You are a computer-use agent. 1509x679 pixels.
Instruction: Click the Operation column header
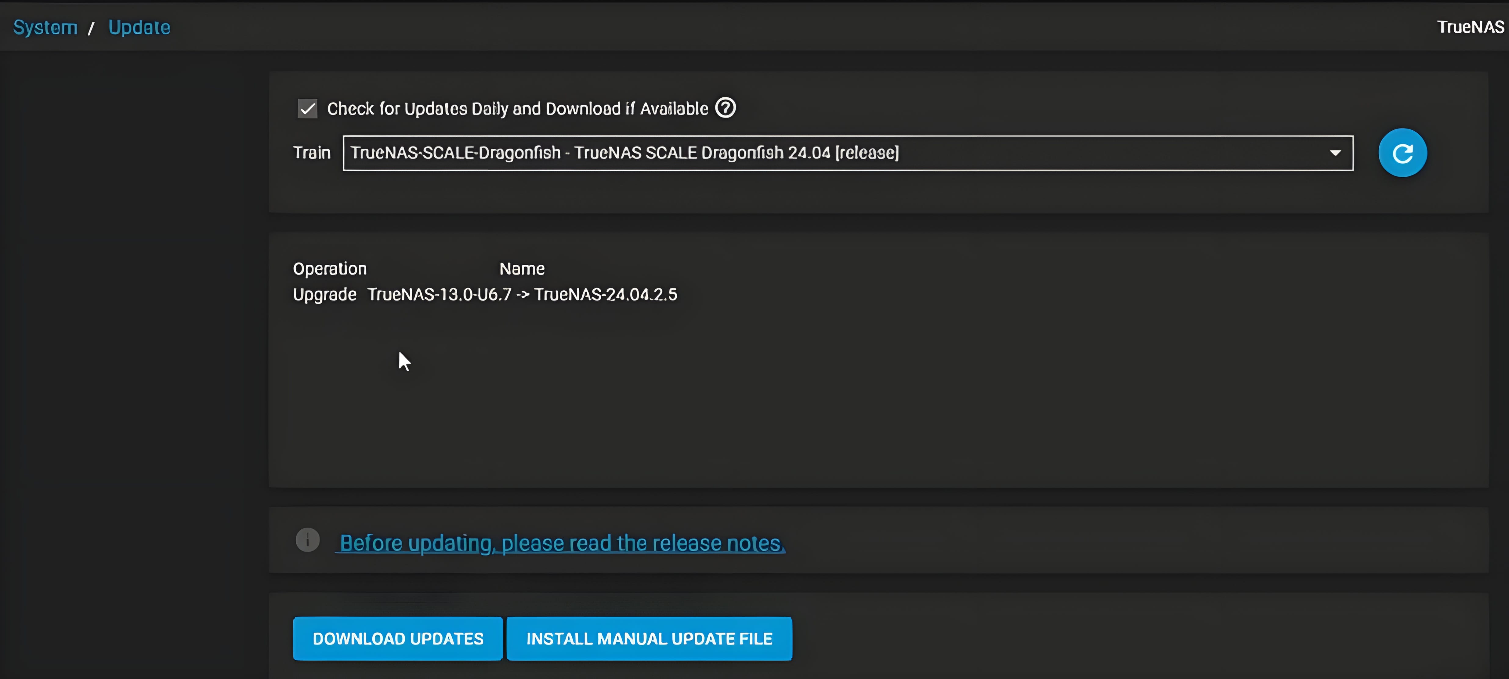(x=330, y=269)
